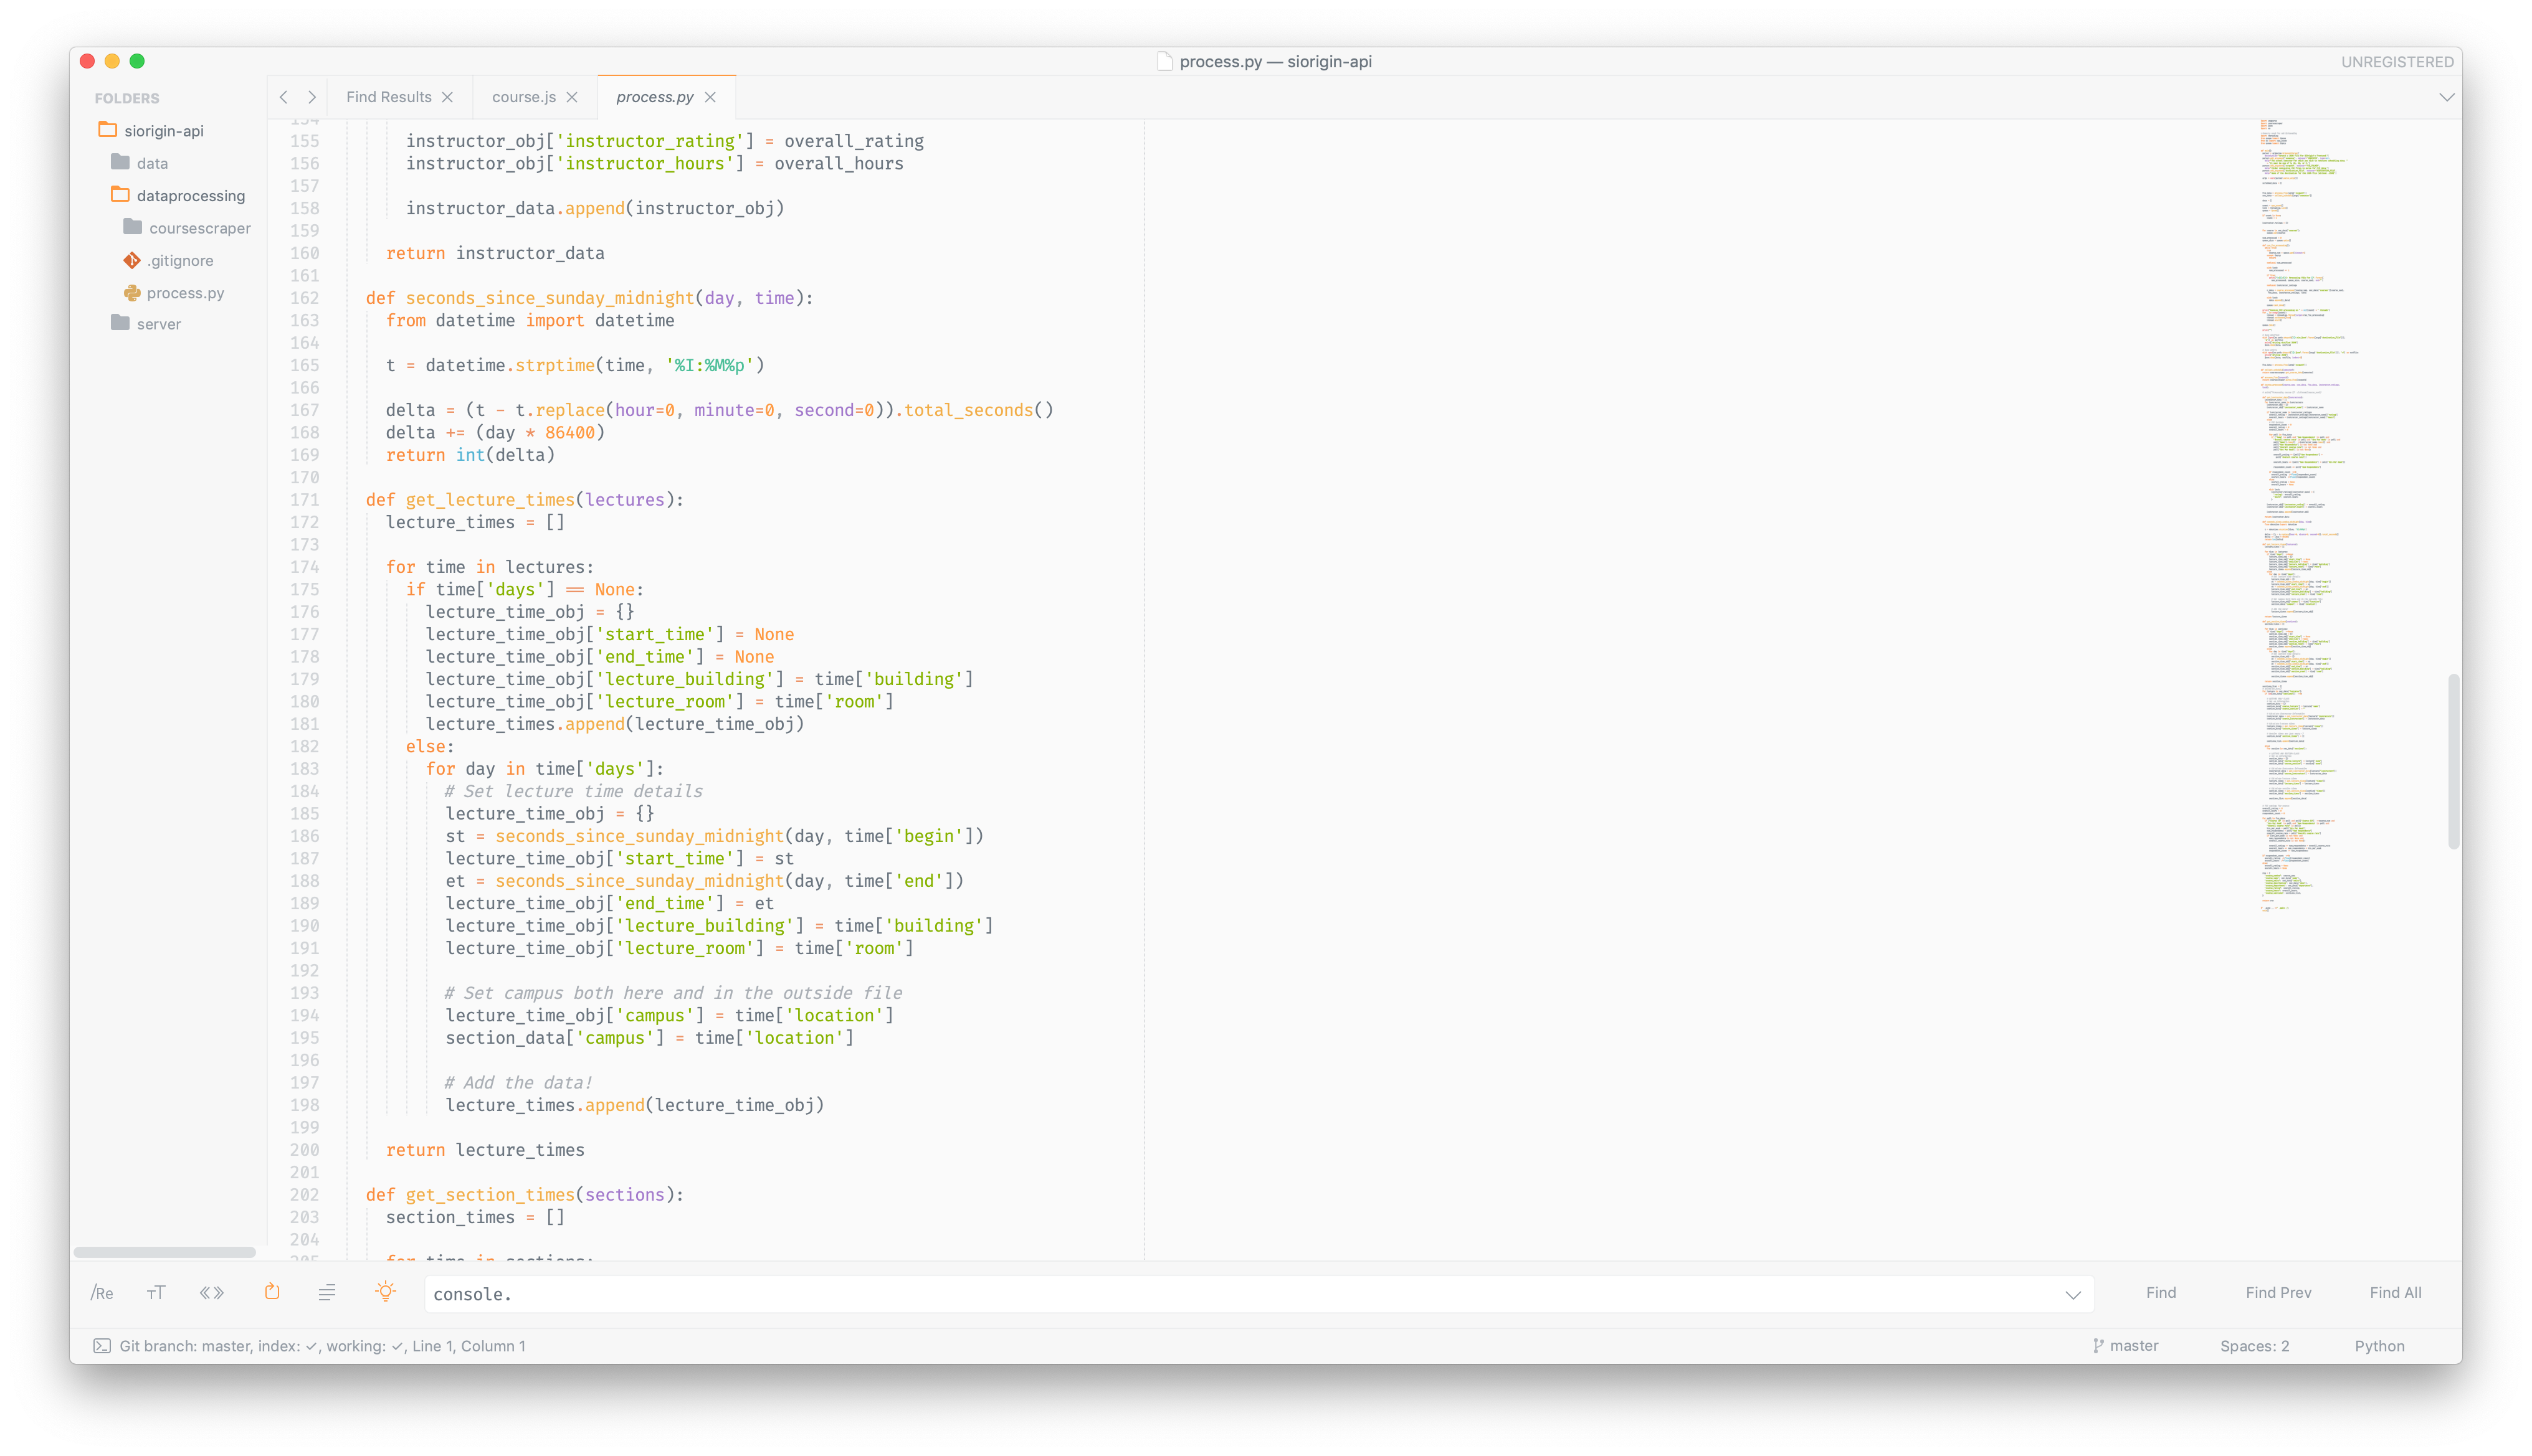Open the tab list dropdown chevron
Screen dimensions: 2532x1456
[x=2446, y=97]
